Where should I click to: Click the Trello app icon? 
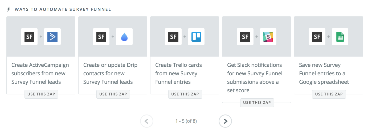point(196,36)
